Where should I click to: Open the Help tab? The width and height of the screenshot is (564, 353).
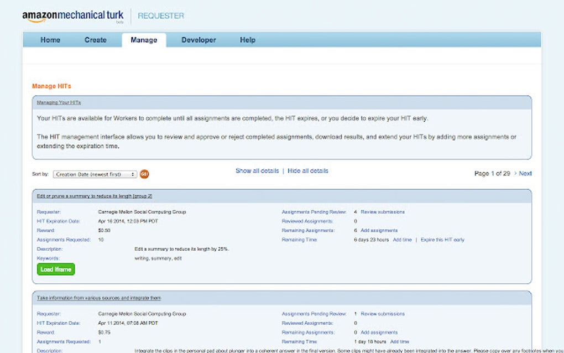point(248,40)
